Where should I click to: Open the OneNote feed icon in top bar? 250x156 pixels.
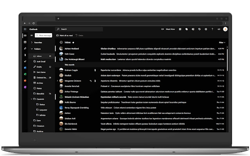coord(193,29)
